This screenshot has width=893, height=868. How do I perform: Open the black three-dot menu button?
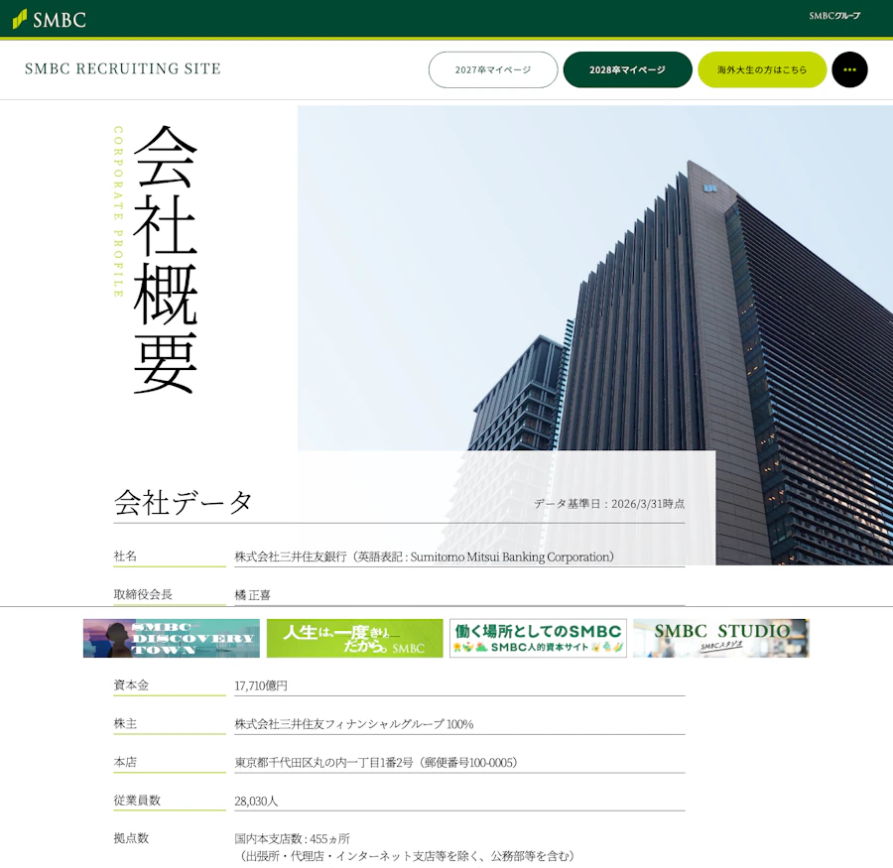pos(849,69)
